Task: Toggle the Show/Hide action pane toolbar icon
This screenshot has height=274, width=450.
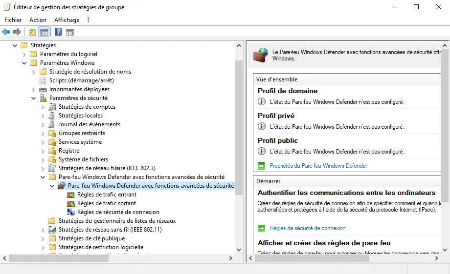Action: (x=70, y=32)
